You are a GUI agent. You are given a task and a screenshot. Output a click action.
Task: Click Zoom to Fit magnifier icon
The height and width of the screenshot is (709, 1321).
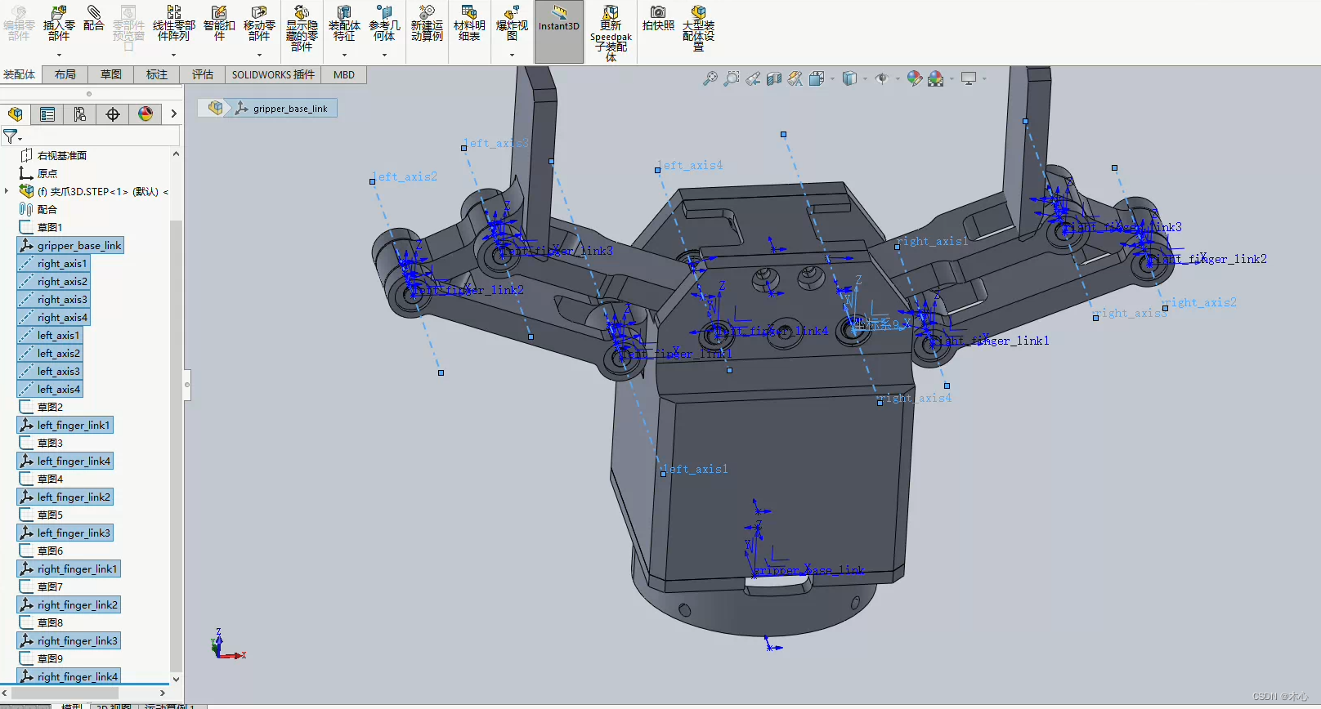pyautogui.click(x=710, y=78)
